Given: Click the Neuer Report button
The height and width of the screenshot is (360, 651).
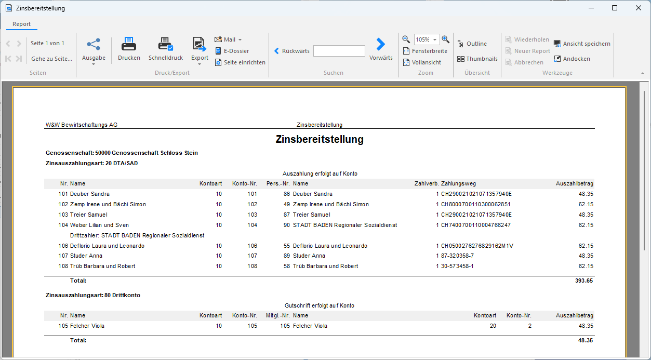Looking at the screenshot, I should click(527, 51).
